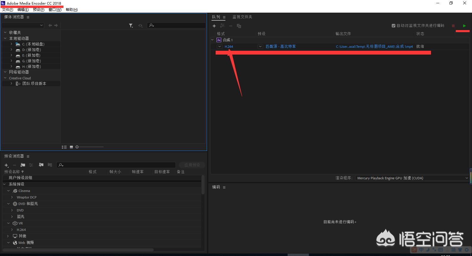Expand the 团队项目版本 node

pyautogui.click(x=11, y=83)
